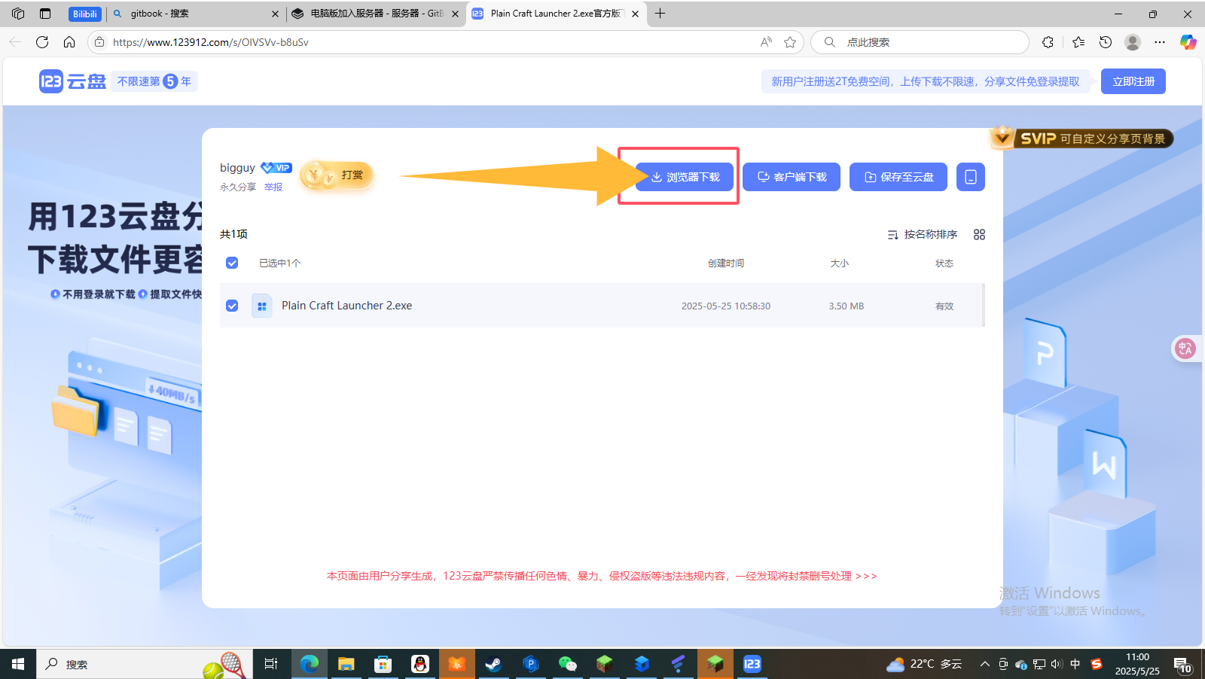Click the 123云盘 logo
The width and height of the screenshot is (1205, 679).
[72, 81]
